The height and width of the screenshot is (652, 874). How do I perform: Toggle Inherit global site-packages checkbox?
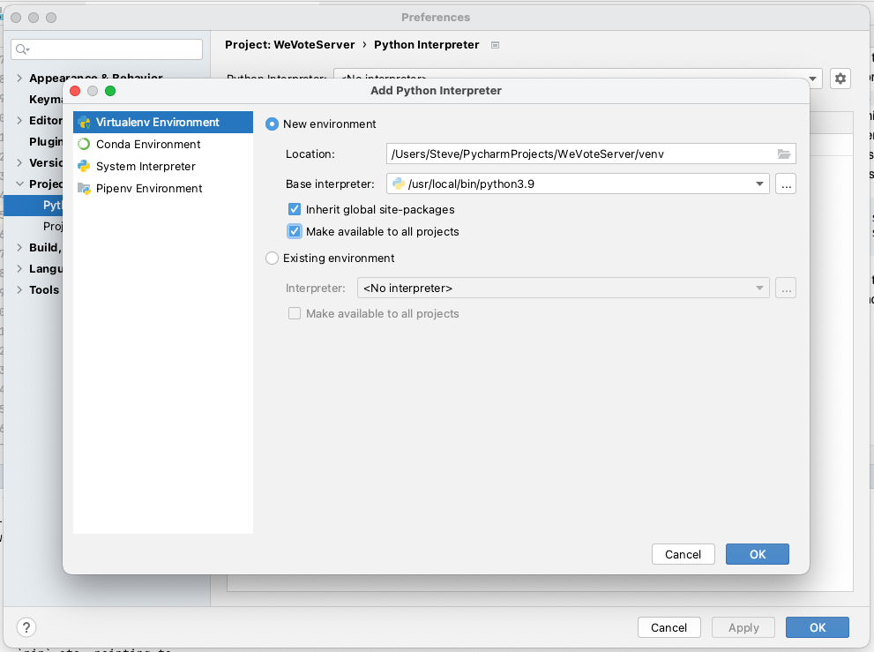coord(295,209)
